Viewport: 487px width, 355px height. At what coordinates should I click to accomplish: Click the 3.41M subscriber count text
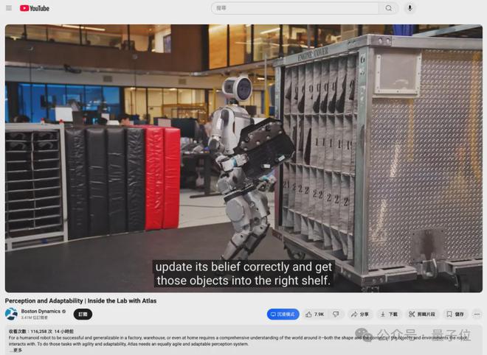(35, 317)
